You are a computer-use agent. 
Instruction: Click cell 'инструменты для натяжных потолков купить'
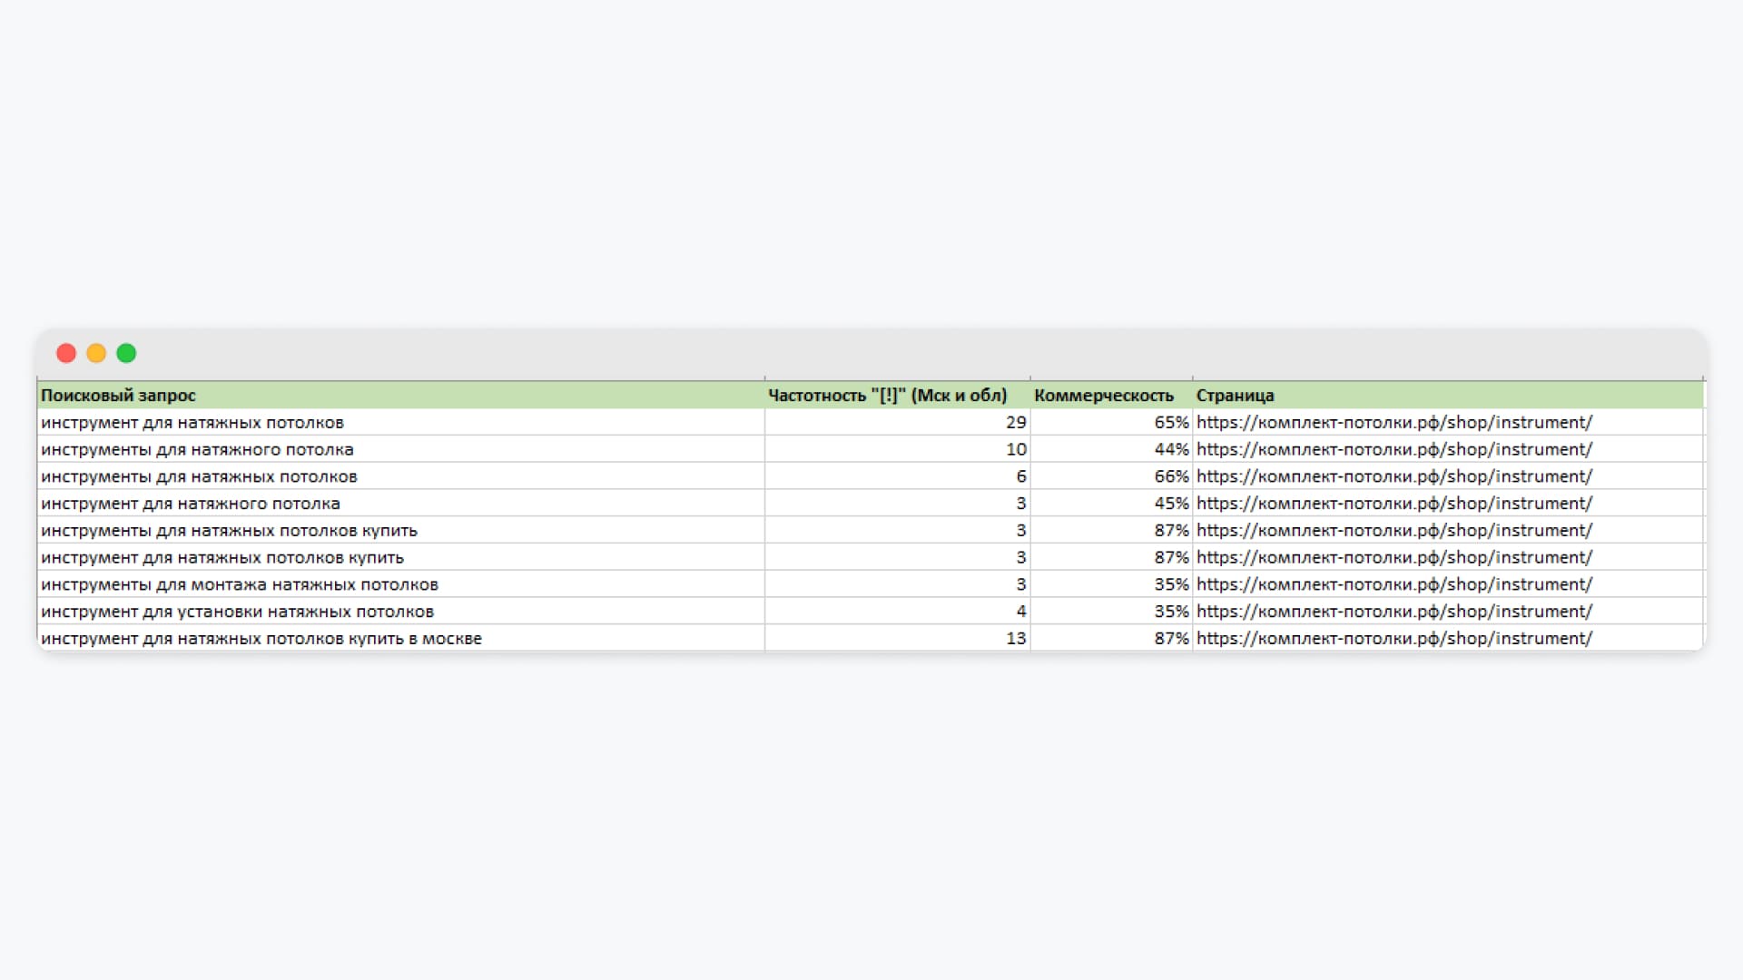[401, 531]
